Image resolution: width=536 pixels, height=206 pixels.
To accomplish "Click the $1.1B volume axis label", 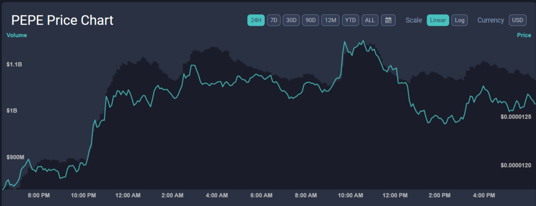I will pos(14,64).
